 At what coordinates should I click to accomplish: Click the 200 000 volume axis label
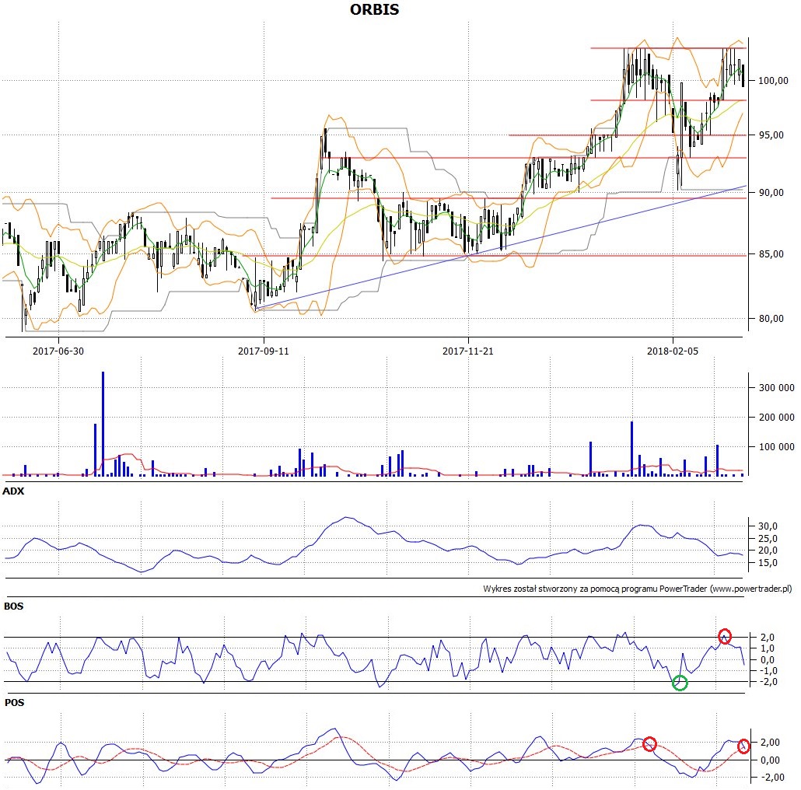point(776,418)
